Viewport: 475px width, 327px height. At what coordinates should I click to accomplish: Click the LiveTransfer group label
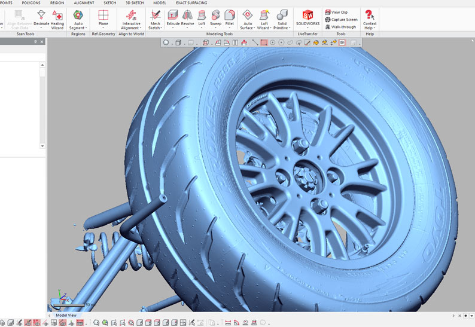click(307, 34)
